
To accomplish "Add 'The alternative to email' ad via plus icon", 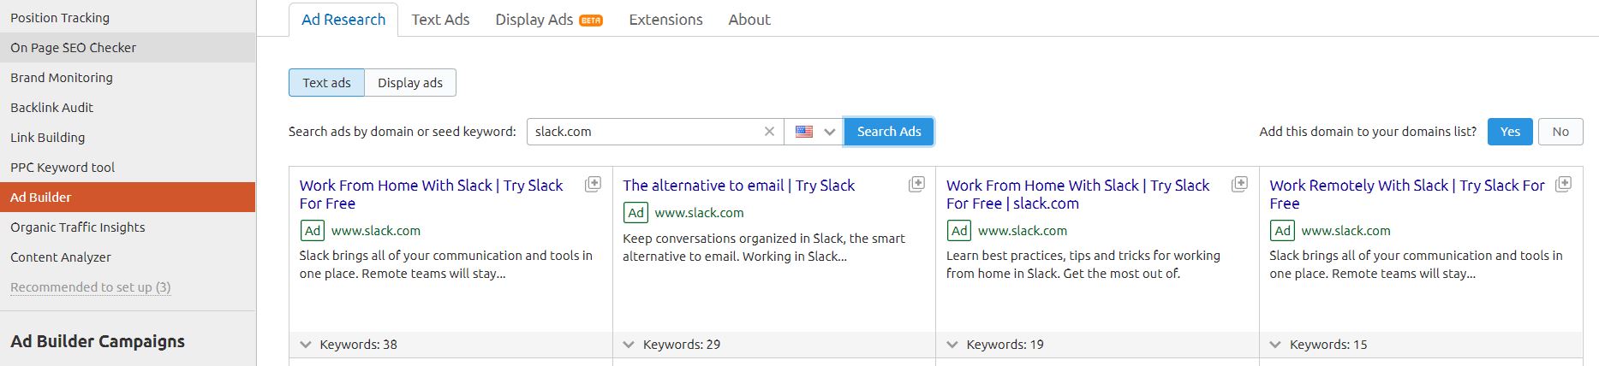I will [x=916, y=184].
